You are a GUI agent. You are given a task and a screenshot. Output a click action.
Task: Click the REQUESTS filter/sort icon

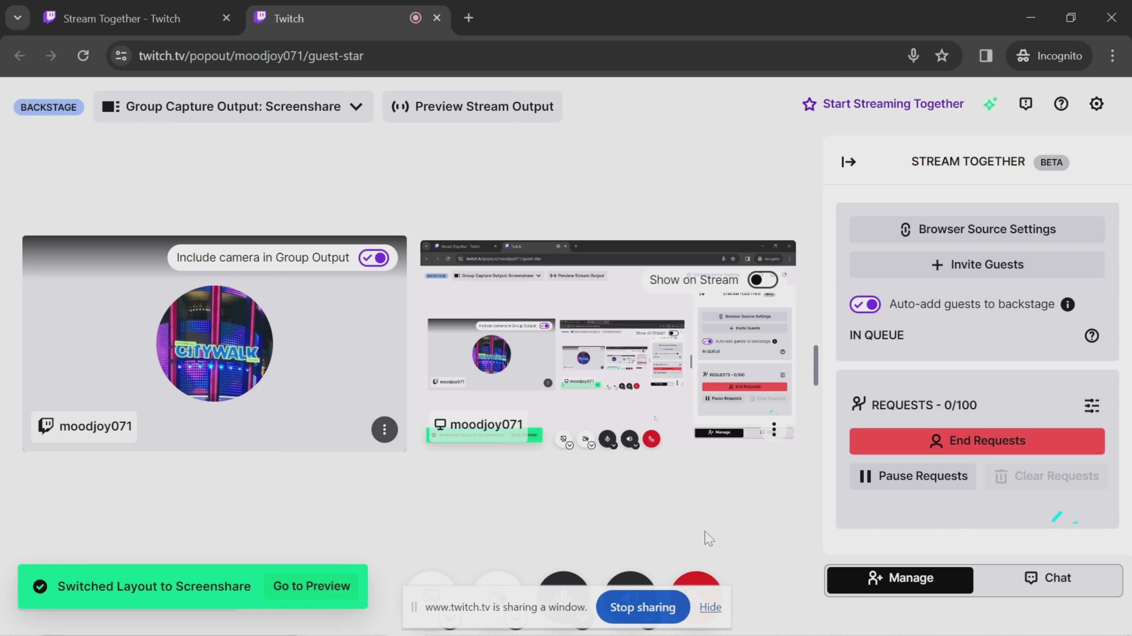(x=1092, y=405)
